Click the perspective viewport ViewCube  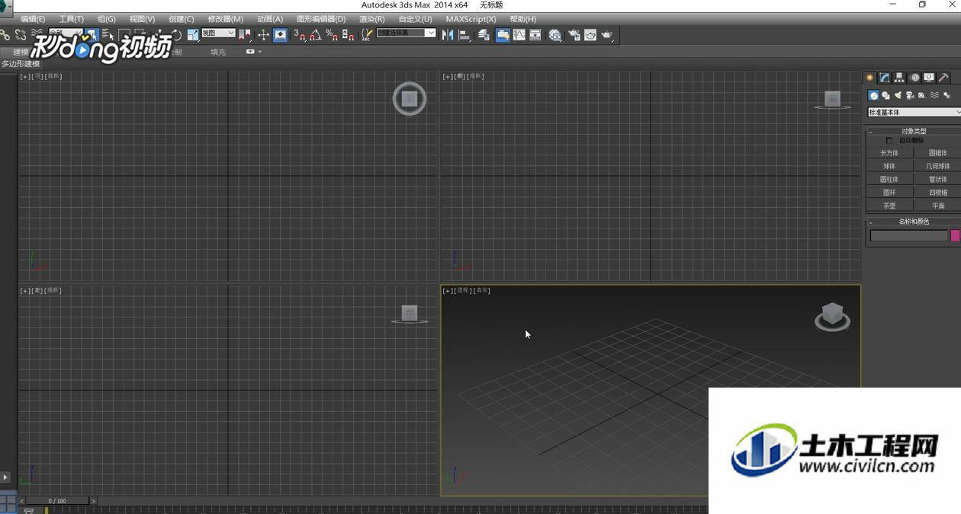[832, 316]
